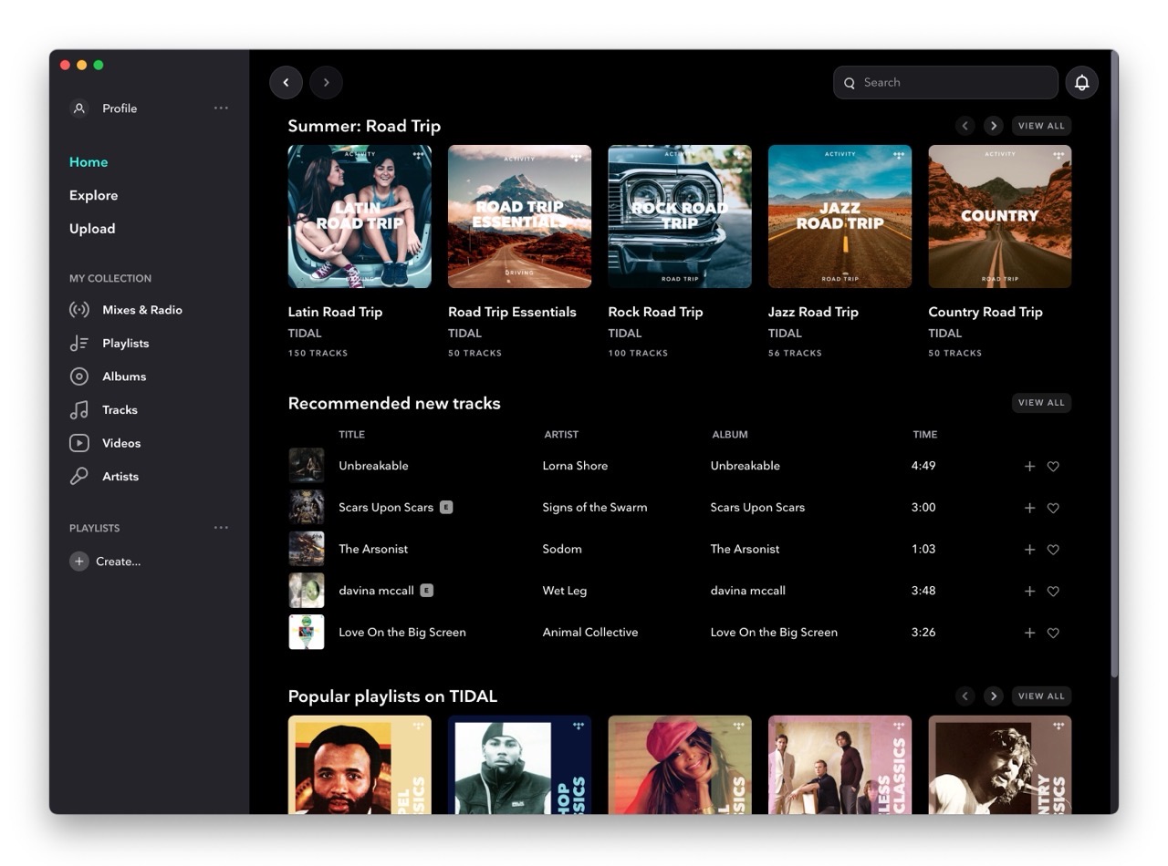Click the vertical scrollbar on the right

[1114, 365]
